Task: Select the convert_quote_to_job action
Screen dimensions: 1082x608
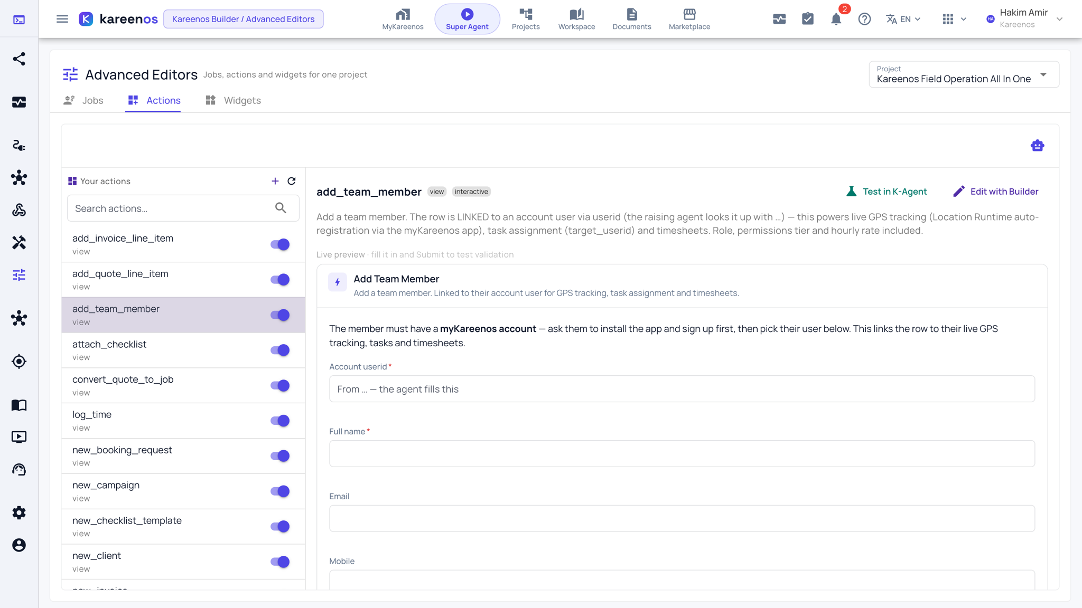Action: click(x=183, y=386)
